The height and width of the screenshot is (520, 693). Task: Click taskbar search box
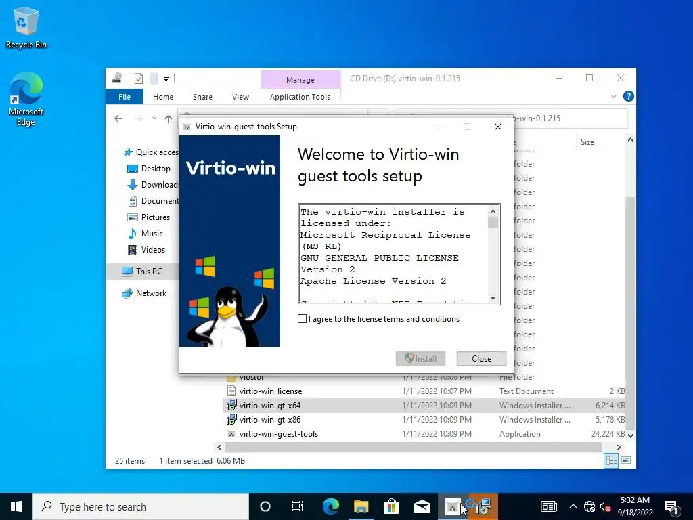tap(141, 506)
